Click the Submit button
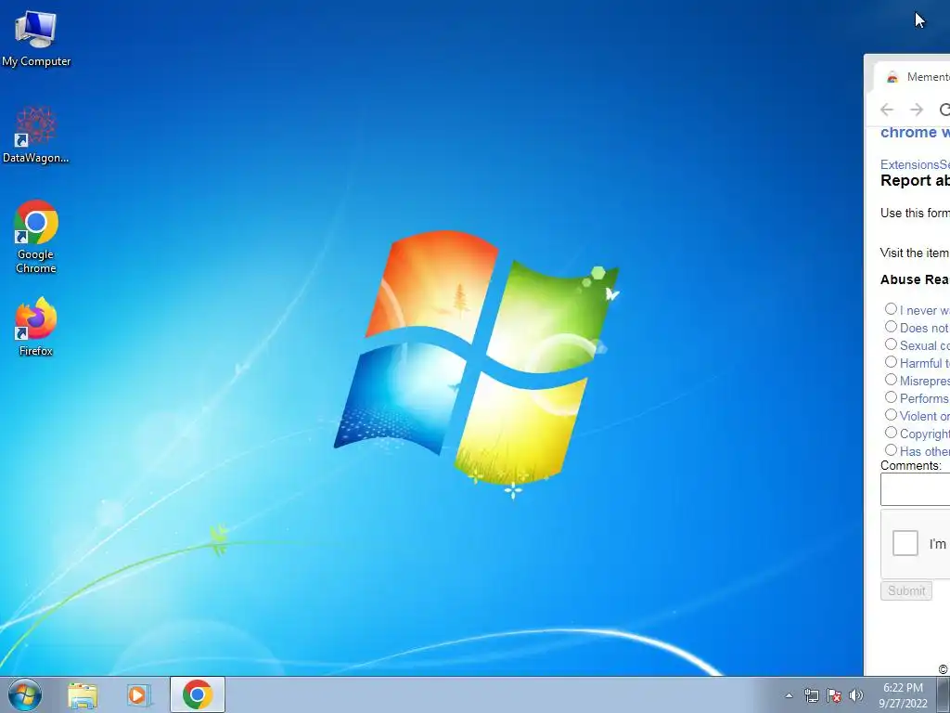The height and width of the screenshot is (713, 950). click(906, 590)
